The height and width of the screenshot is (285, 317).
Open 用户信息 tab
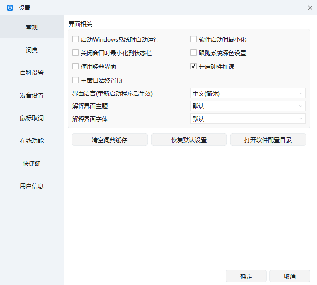(x=32, y=186)
